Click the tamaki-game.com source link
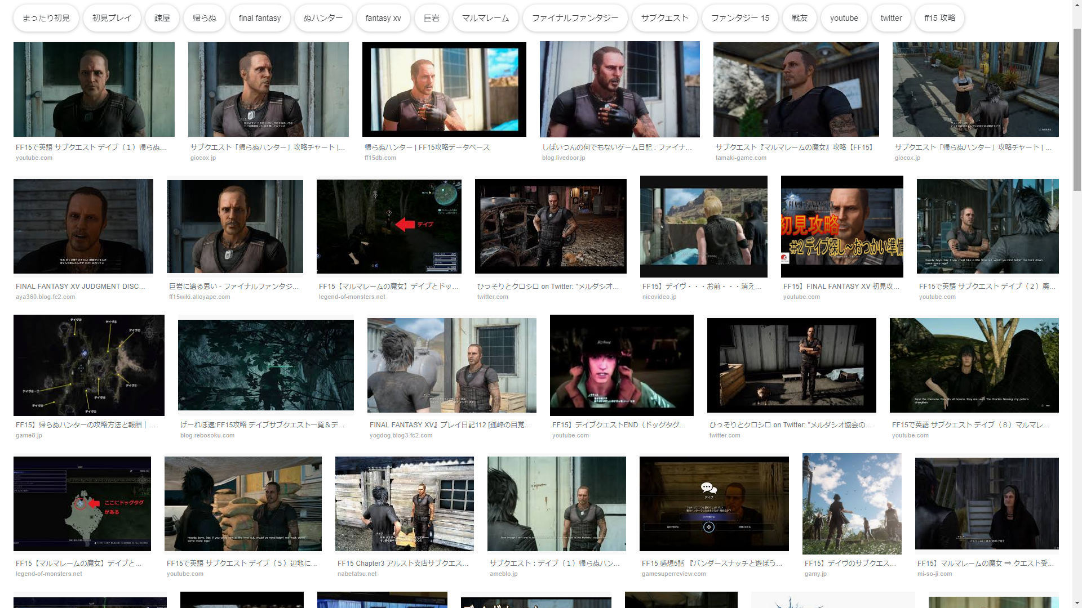 coord(740,158)
